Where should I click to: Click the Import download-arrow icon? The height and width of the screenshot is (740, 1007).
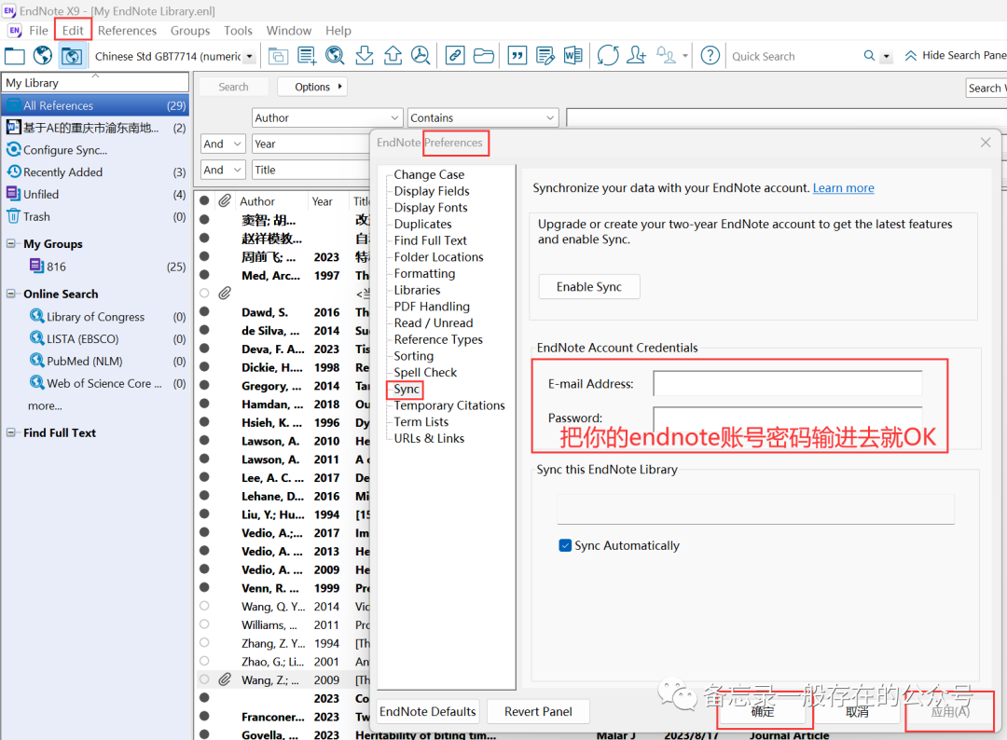[365, 56]
